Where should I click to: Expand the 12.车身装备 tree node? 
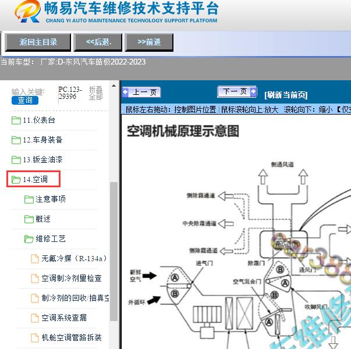click(x=42, y=140)
